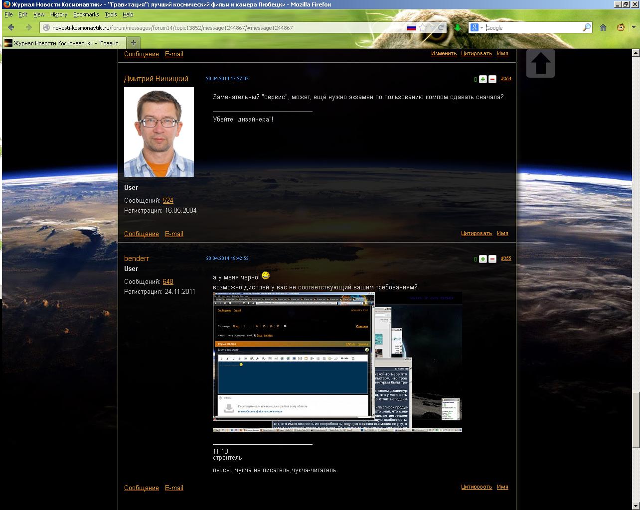Viewport: 640px width, 510px height.
Task: Open the screenshot image in benderr's post
Action: 337,362
